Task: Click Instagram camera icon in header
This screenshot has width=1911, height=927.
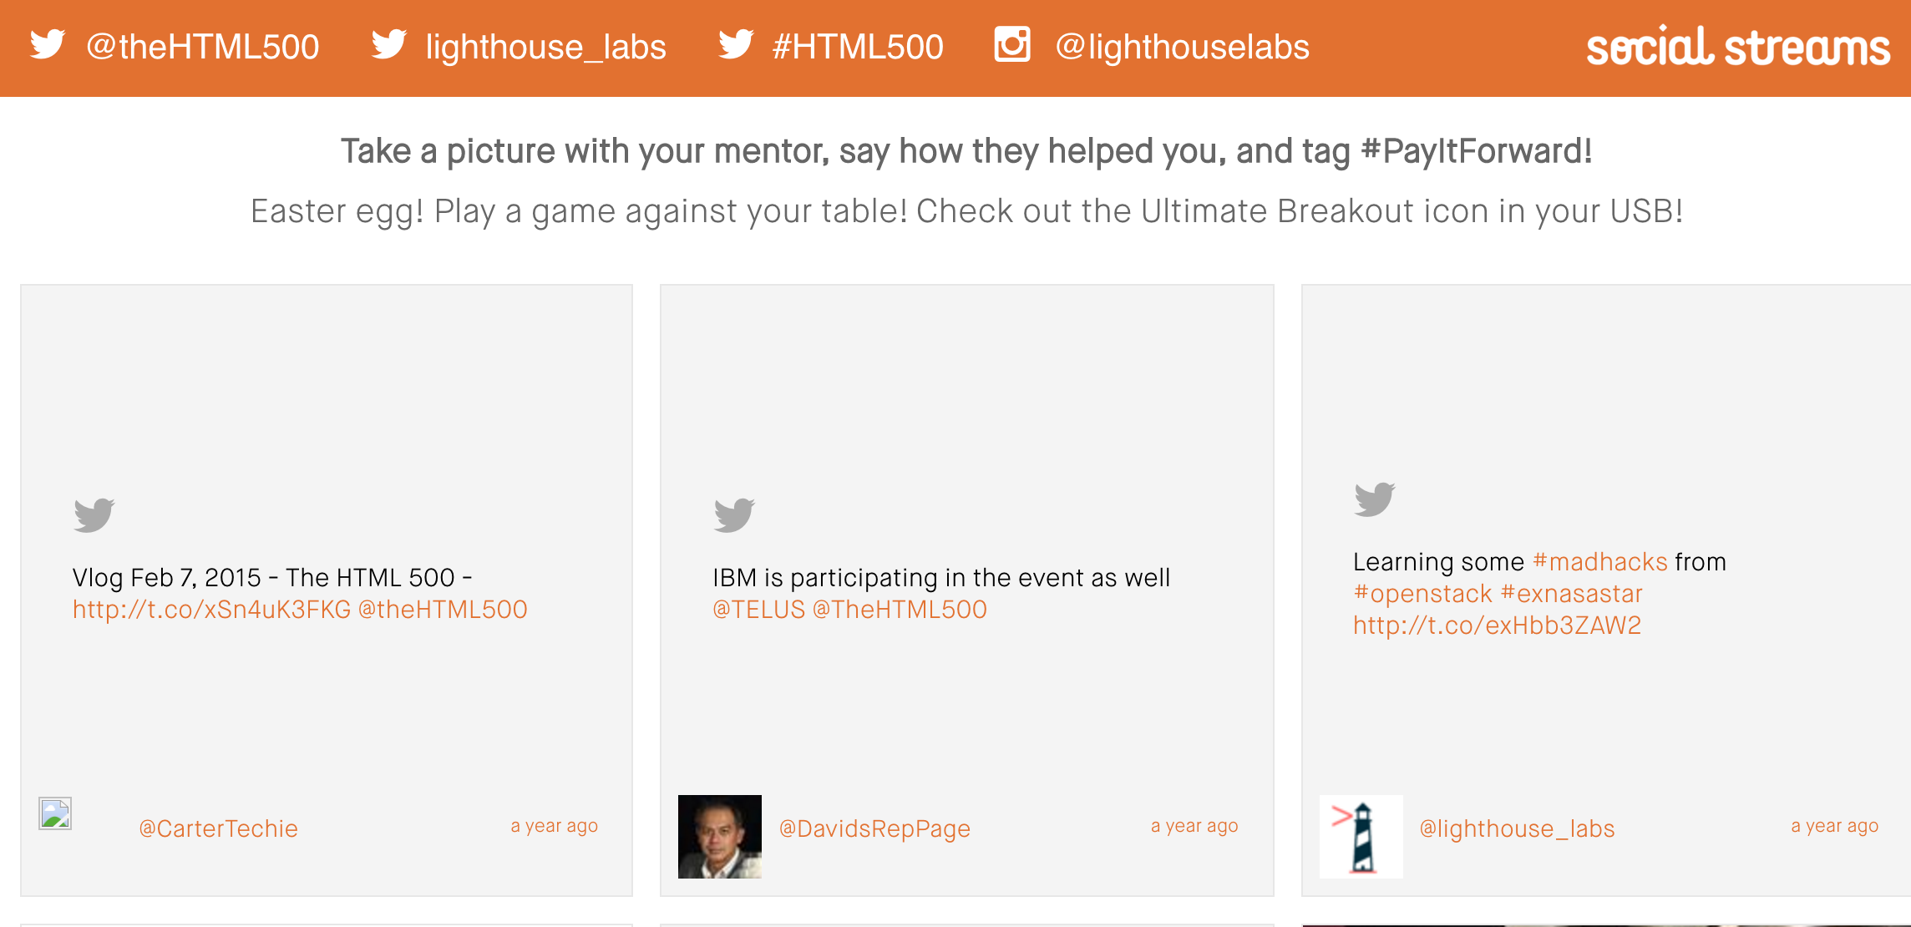Action: (x=1011, y=44)
